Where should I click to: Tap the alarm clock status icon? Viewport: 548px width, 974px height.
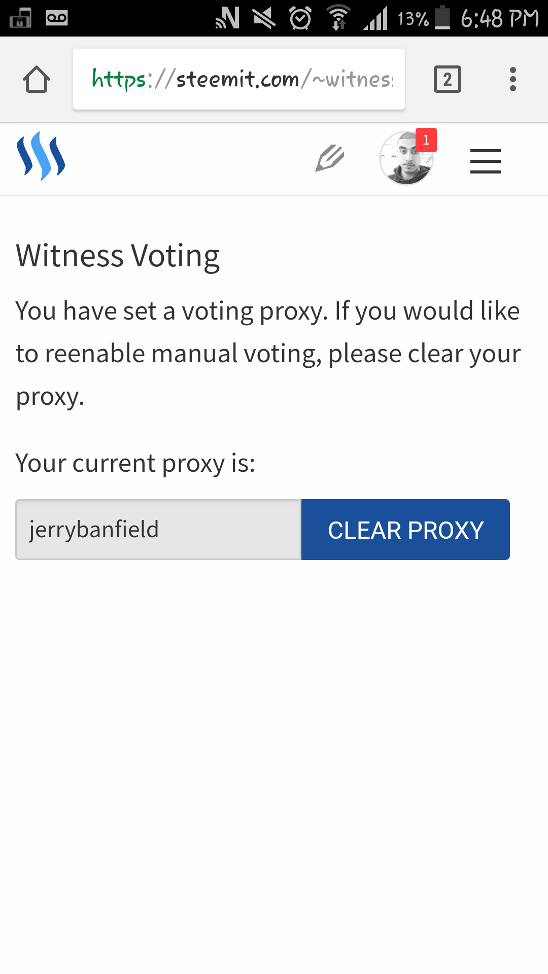300,18
